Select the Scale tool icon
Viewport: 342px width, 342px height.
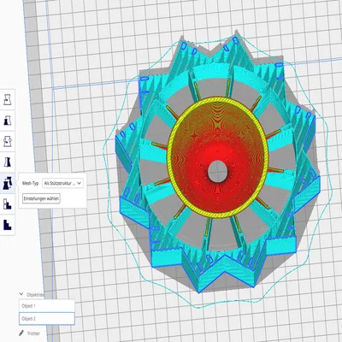tap(8, 121)
